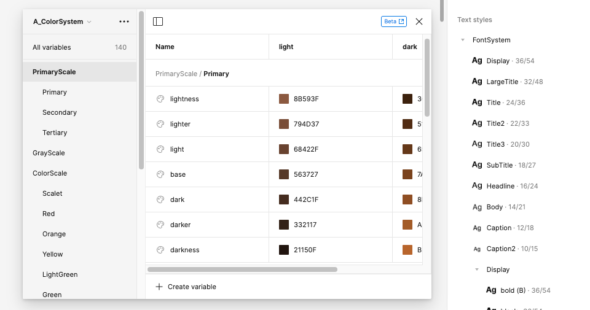The width and height of the screenshot is (590, 310).
Task: Click the color type icon beside lightness
Action: click(x=160, y=99)
